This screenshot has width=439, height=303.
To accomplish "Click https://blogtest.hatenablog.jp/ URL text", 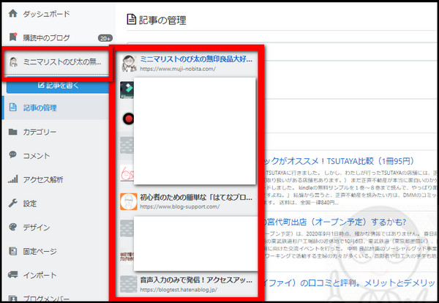I will [179, 290].
